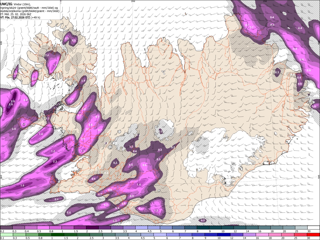The image size is (320, 240).
Task: Click the '2.2' precipitation value on the map
Action: pyautogui.click(x=55, y=162)
